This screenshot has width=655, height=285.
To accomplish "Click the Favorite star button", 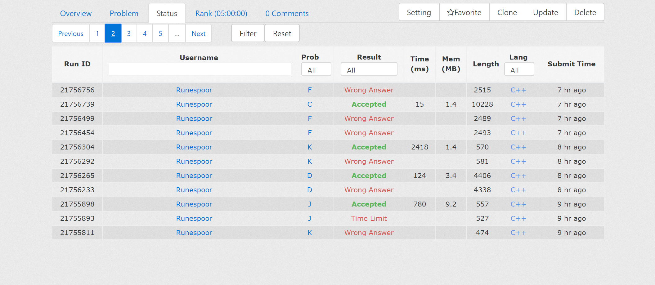I will point(464,12).
